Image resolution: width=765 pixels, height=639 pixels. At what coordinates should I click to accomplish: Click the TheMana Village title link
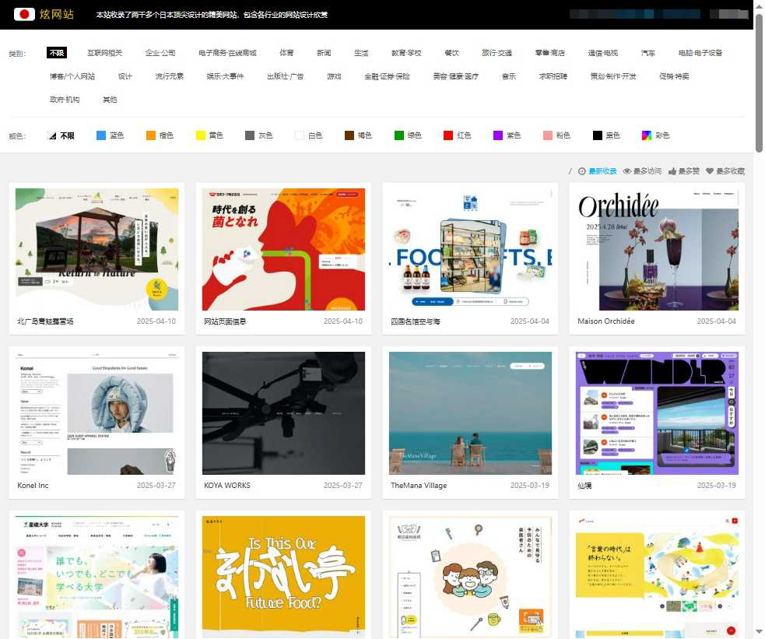pyautogui.click(x=419, y=485)
